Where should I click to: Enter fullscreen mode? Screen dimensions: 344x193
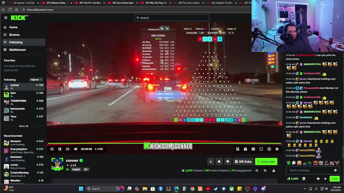[261, 149]
